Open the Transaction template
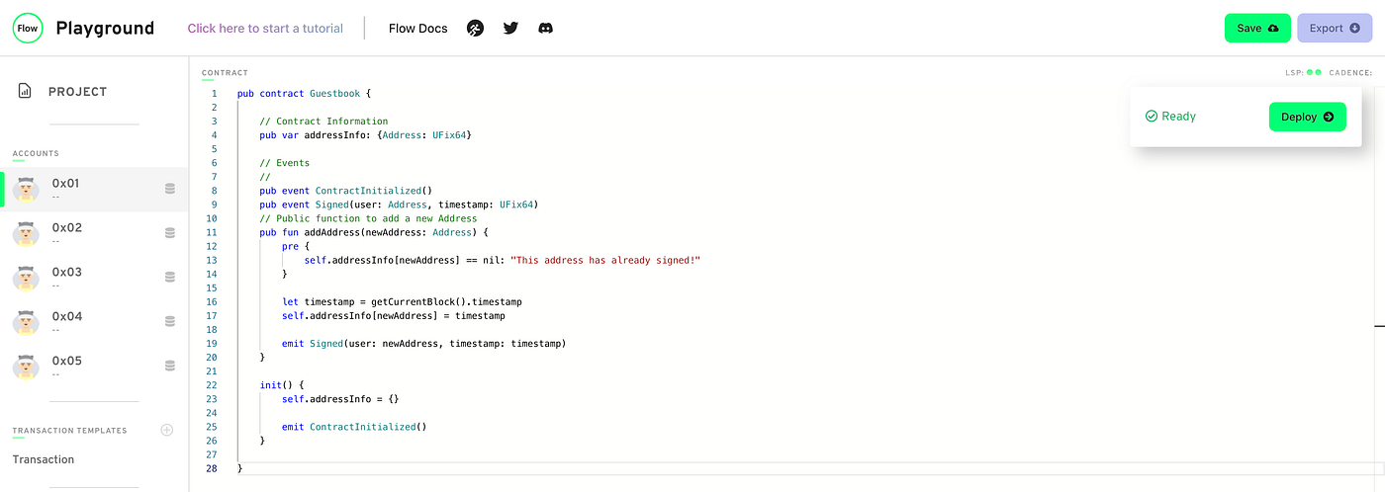 [x=44, y=459]
